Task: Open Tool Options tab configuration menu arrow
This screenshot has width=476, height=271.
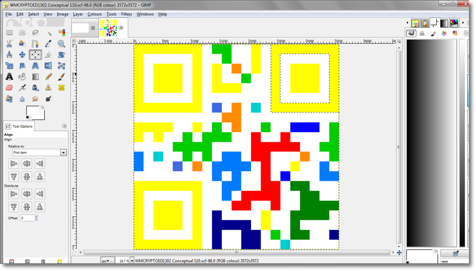Action: (x=64, y=126)
